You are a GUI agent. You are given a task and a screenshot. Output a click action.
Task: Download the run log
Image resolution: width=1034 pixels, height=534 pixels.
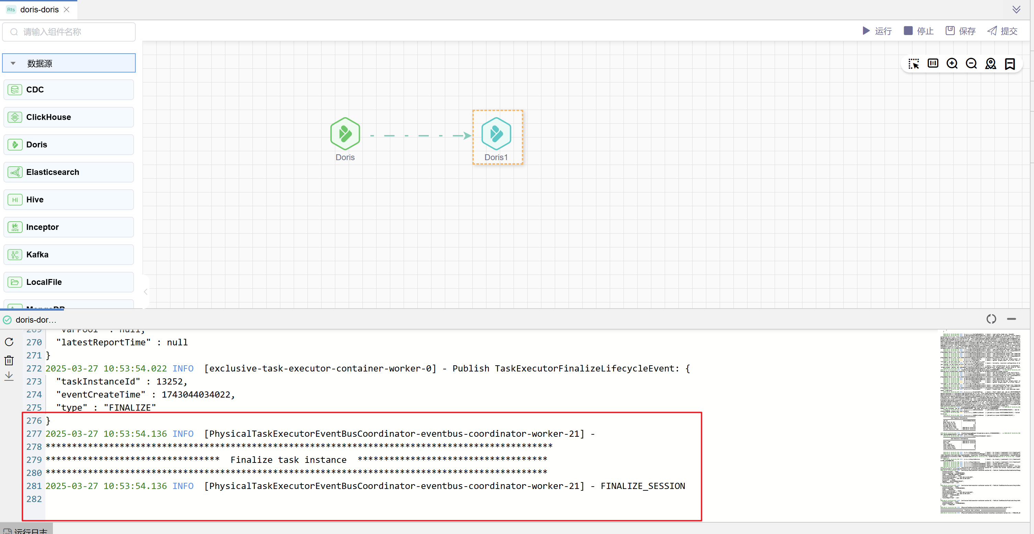coord(9,376)
